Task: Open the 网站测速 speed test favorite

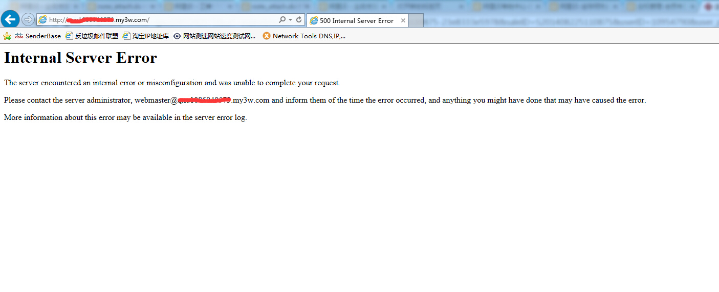Action: [215, 36]
